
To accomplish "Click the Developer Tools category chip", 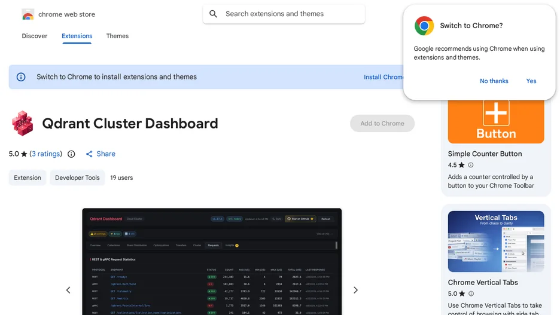I will [x=77, y=178].
